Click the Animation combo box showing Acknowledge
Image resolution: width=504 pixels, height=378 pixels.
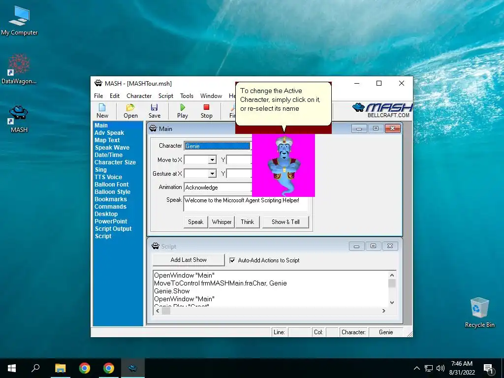(x=218, y=188)
